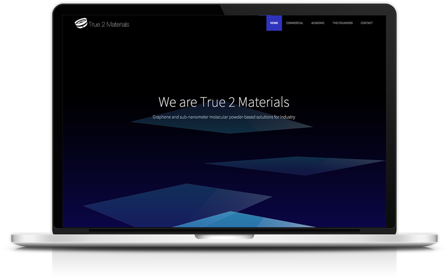The height and width of the screenshot is (278, 448).
Task: Click the laptop lid notch at bottom center
Action: click(223, 236)
